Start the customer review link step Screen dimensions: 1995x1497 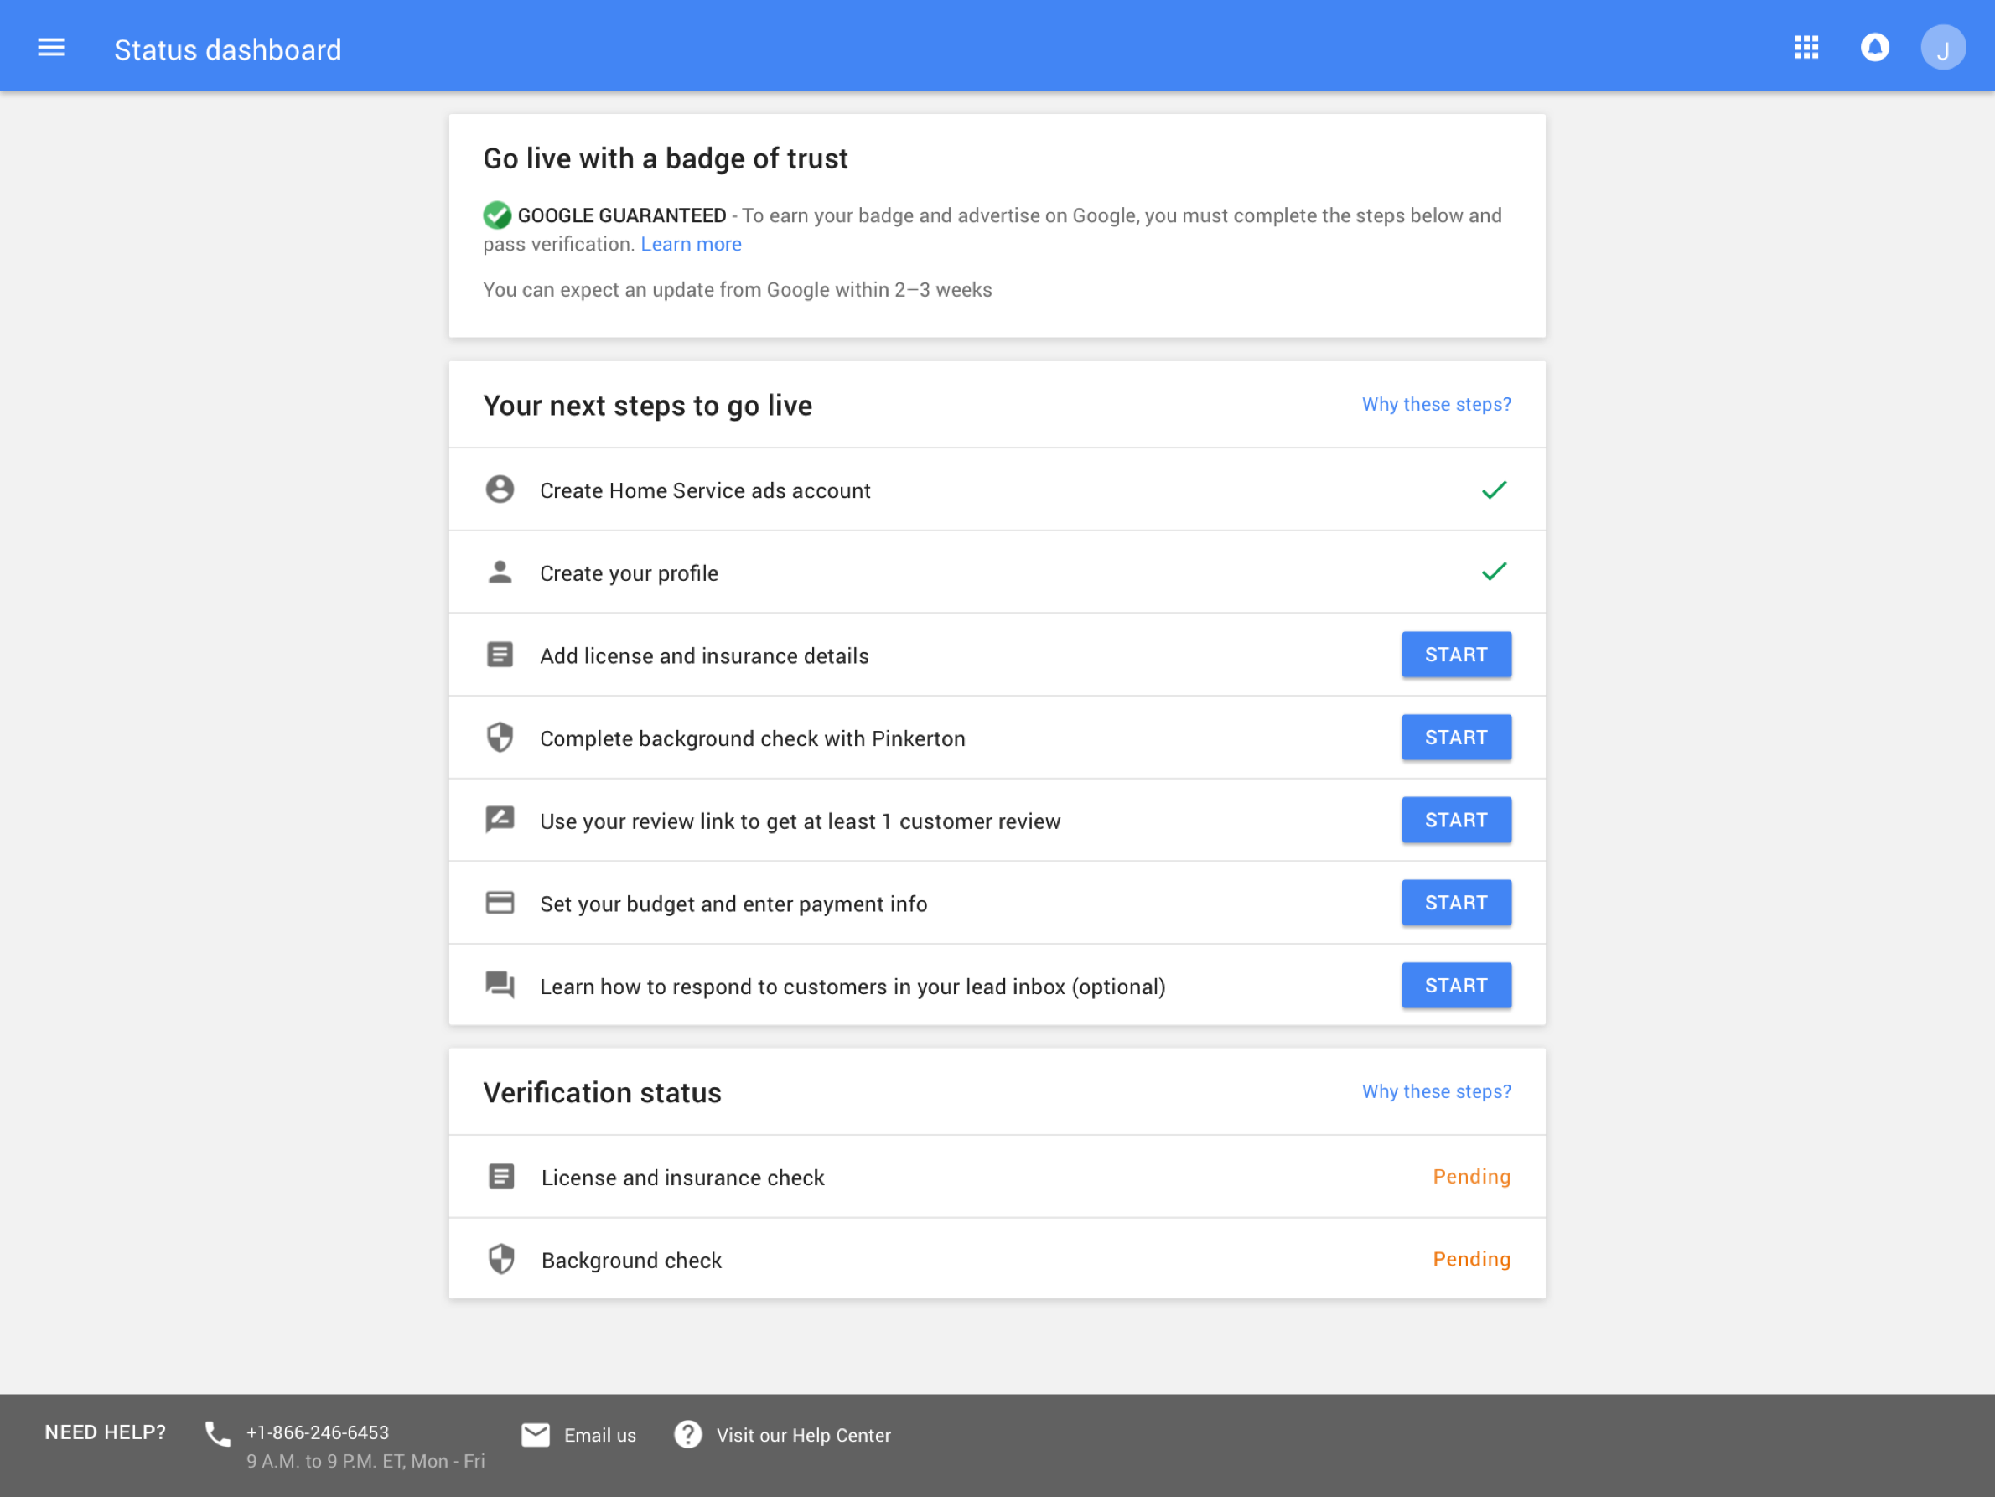tap(1457, 820)
